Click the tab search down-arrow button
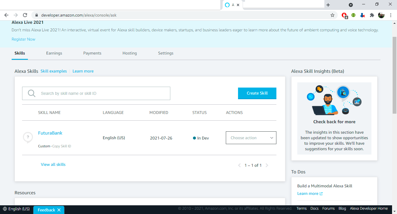Image resolution: width=397 pixels, height=214 pixels. pyautogui.click(x=351, y=5)
